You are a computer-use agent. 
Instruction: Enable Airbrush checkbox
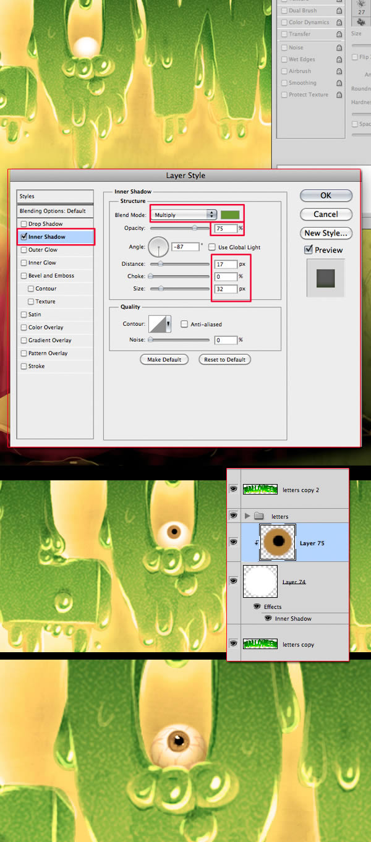284,71
